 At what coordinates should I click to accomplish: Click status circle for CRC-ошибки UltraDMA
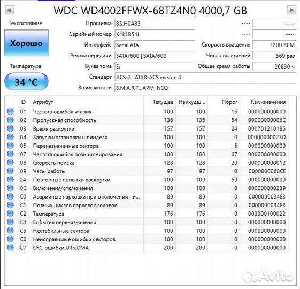[x=10, y=247]
